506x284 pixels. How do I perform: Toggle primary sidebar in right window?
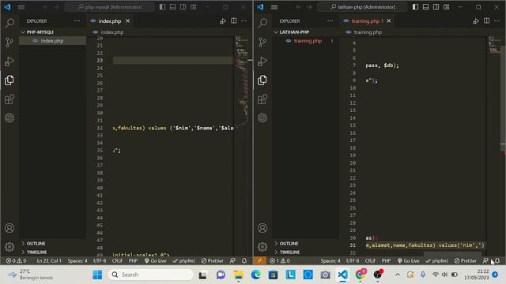click(x=415, y=7)
